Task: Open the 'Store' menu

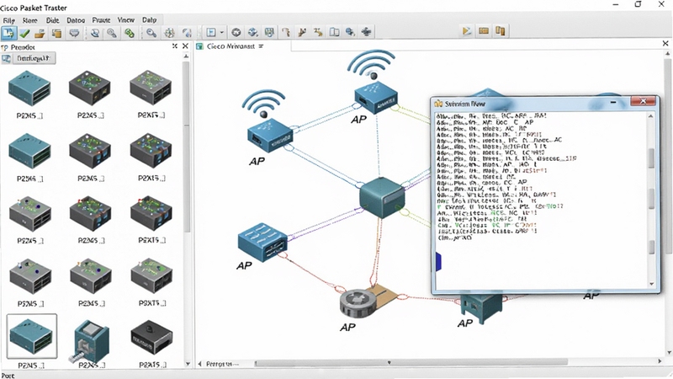Action: tap(29, 20)
